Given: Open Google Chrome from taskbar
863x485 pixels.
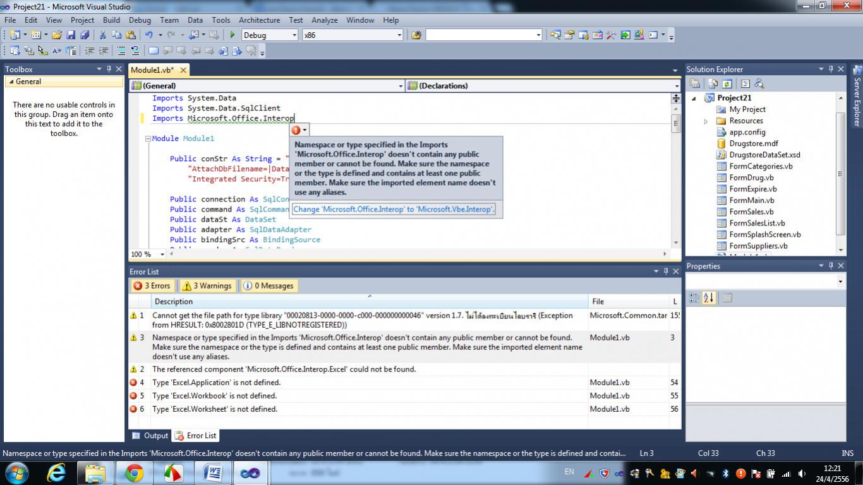Looking at the screenshot, I should tap(134, 473).
